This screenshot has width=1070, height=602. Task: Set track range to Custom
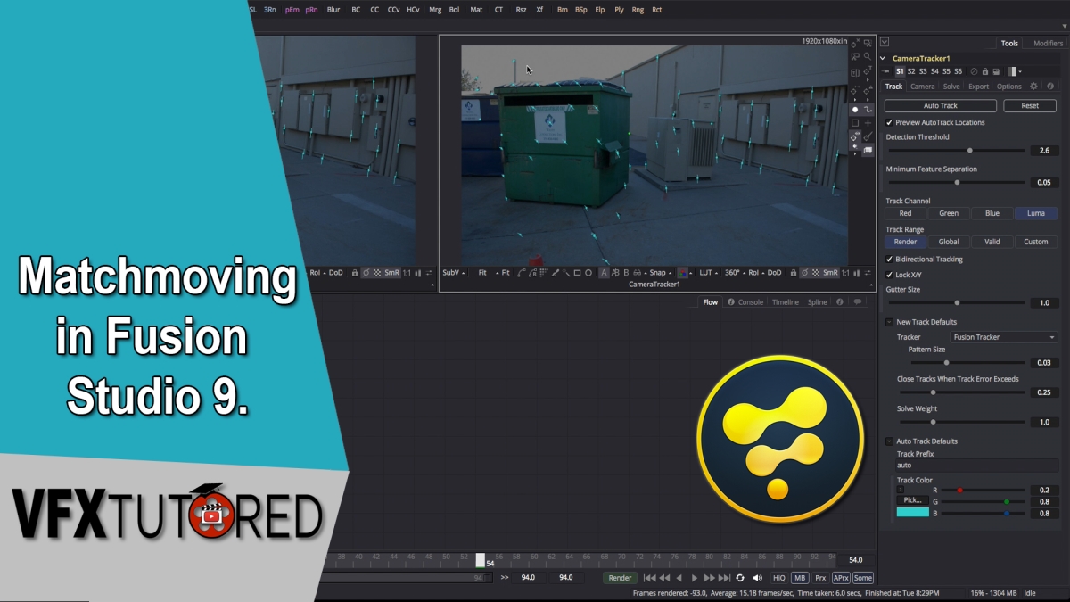[1036, 242]
